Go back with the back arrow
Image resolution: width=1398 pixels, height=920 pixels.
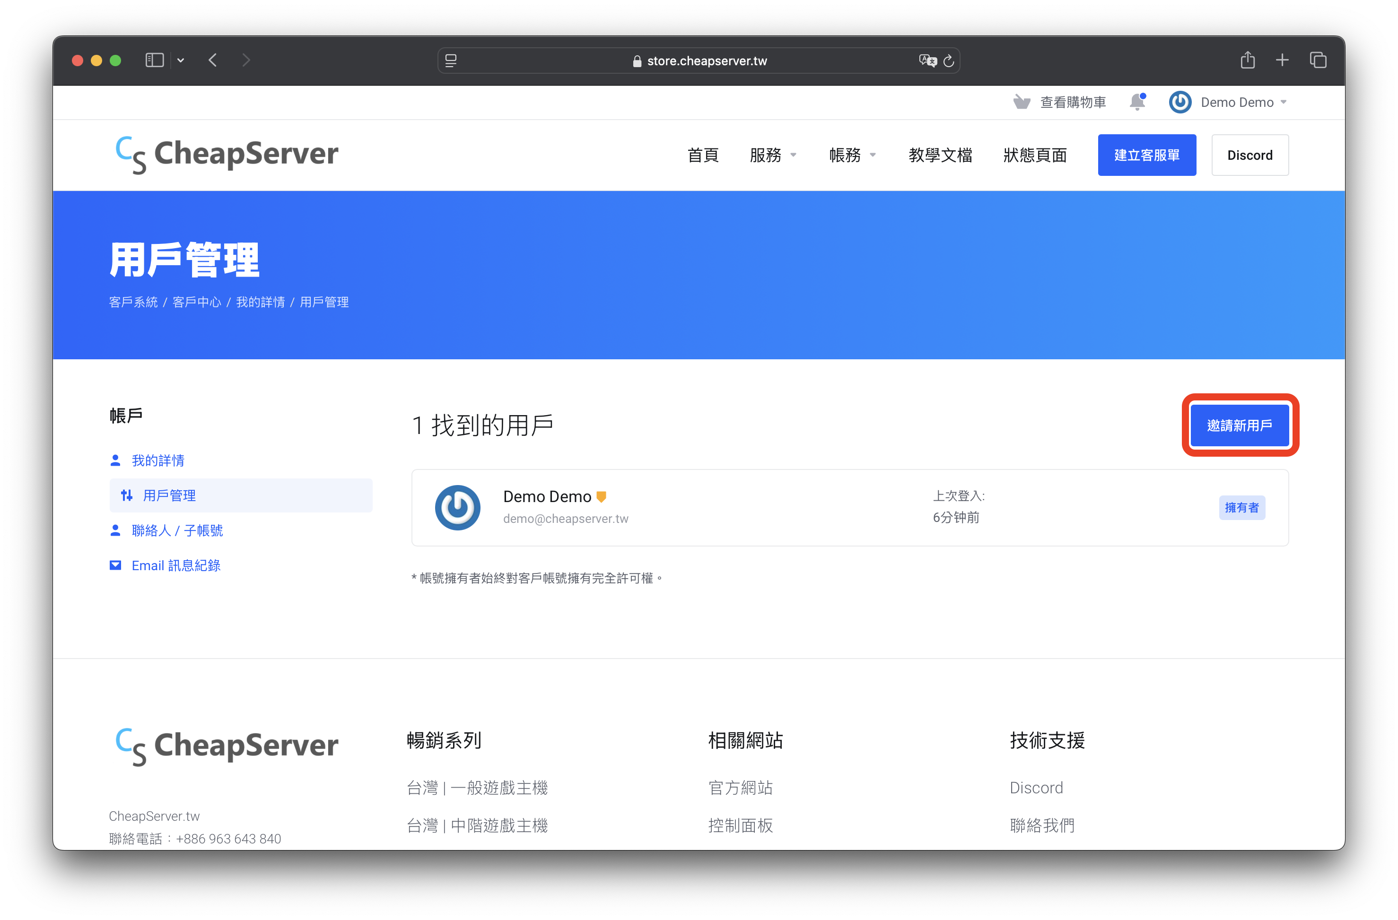213,60
